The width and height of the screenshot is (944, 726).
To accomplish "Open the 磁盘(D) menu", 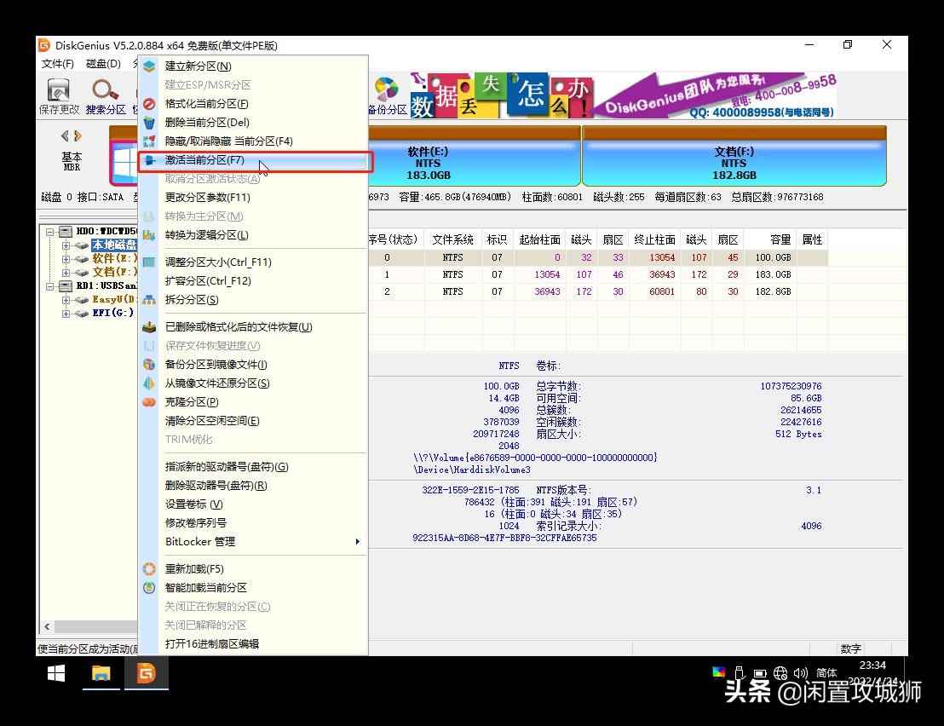I will (104, 63).
